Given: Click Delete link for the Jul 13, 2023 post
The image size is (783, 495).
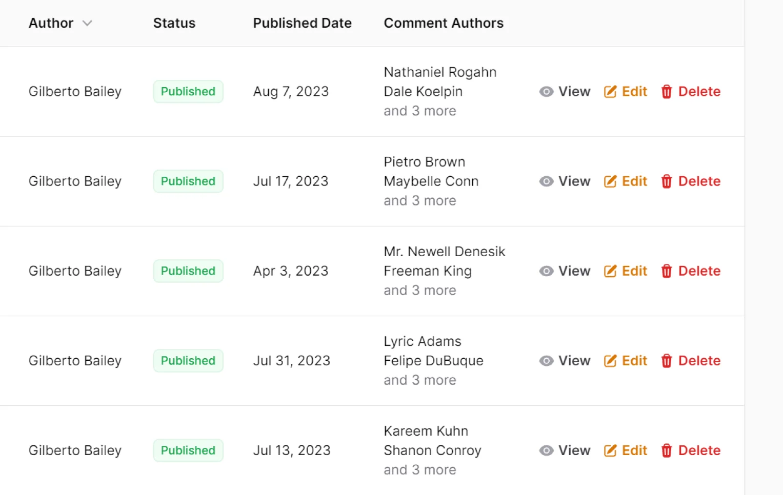Looking at the screenshot, I should (699, 450).
